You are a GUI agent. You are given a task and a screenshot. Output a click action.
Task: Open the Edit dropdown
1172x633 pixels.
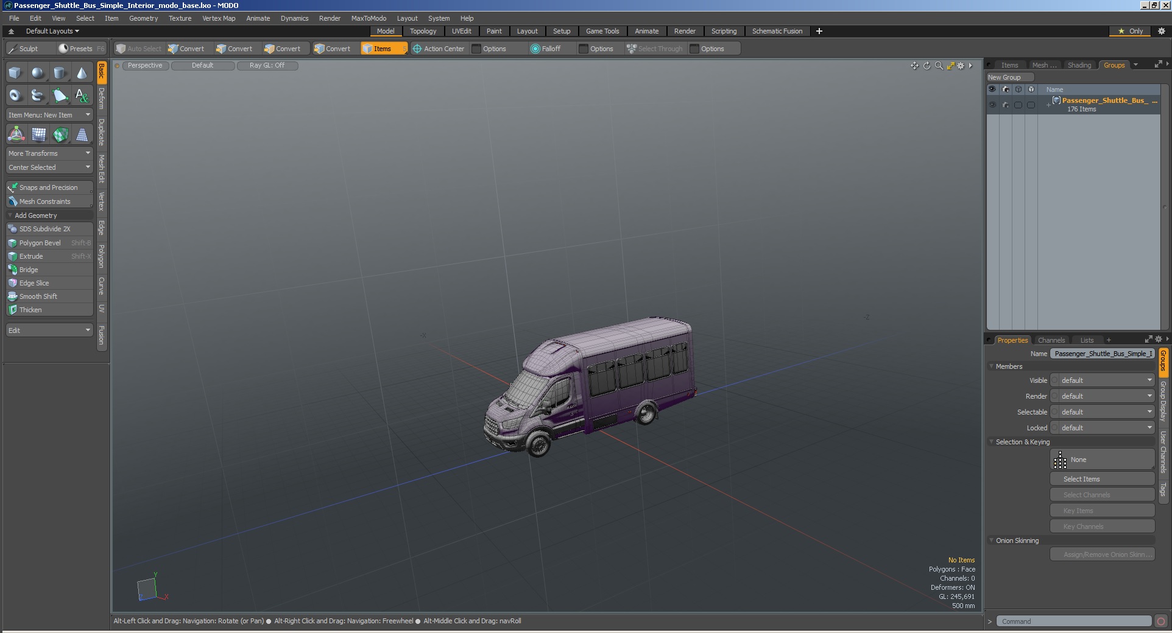click(x=49, y=330)
